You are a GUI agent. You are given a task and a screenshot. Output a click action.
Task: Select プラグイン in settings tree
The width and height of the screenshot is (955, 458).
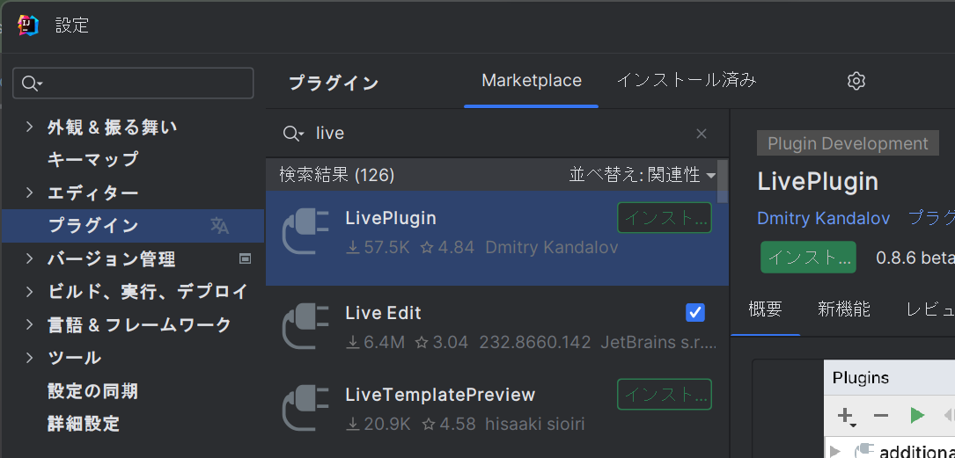[x=133, y=226]
